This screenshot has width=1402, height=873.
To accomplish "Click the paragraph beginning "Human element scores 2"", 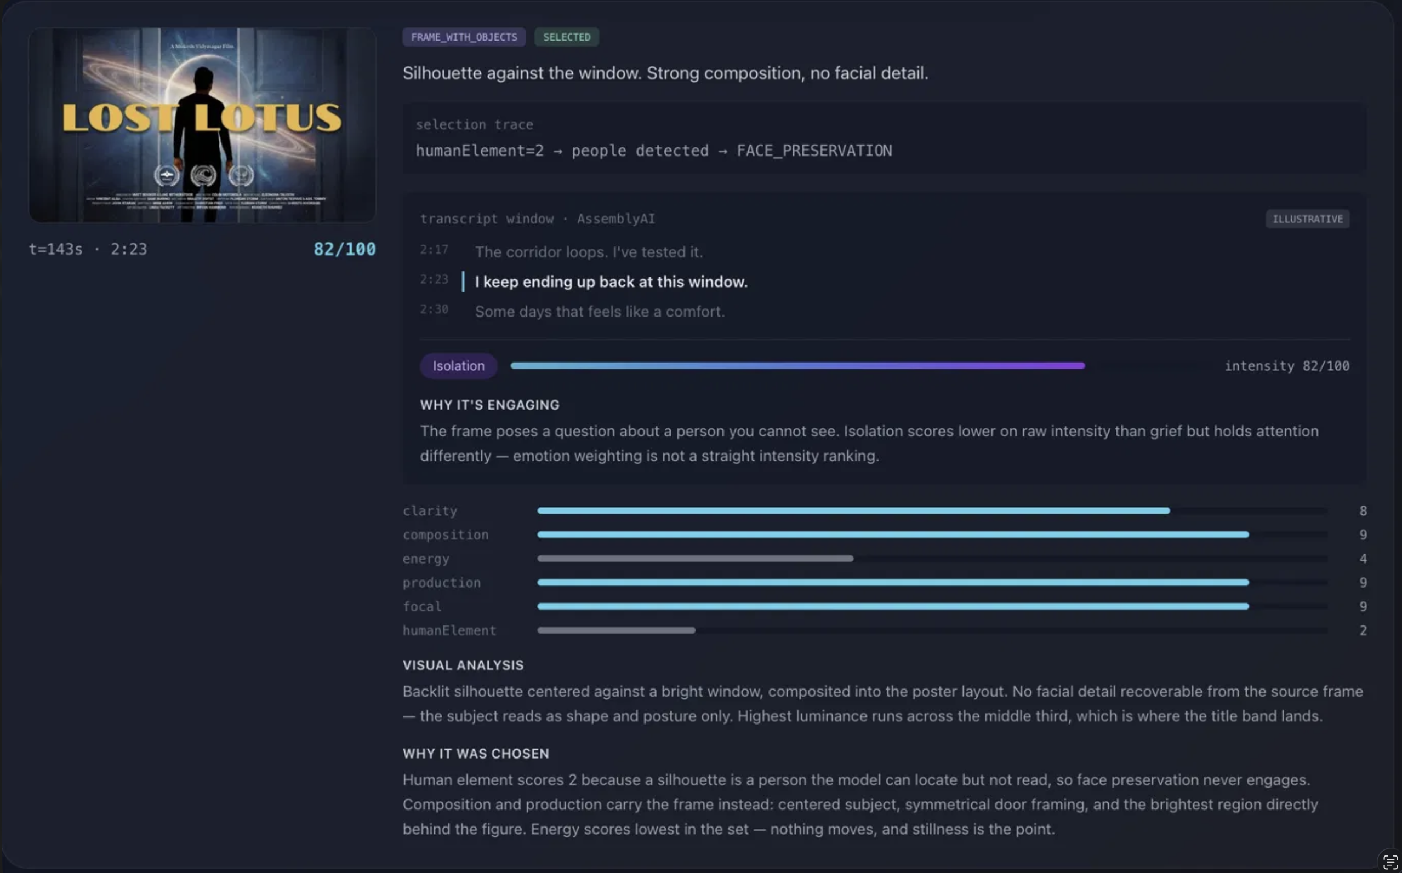I will [860, 805].
